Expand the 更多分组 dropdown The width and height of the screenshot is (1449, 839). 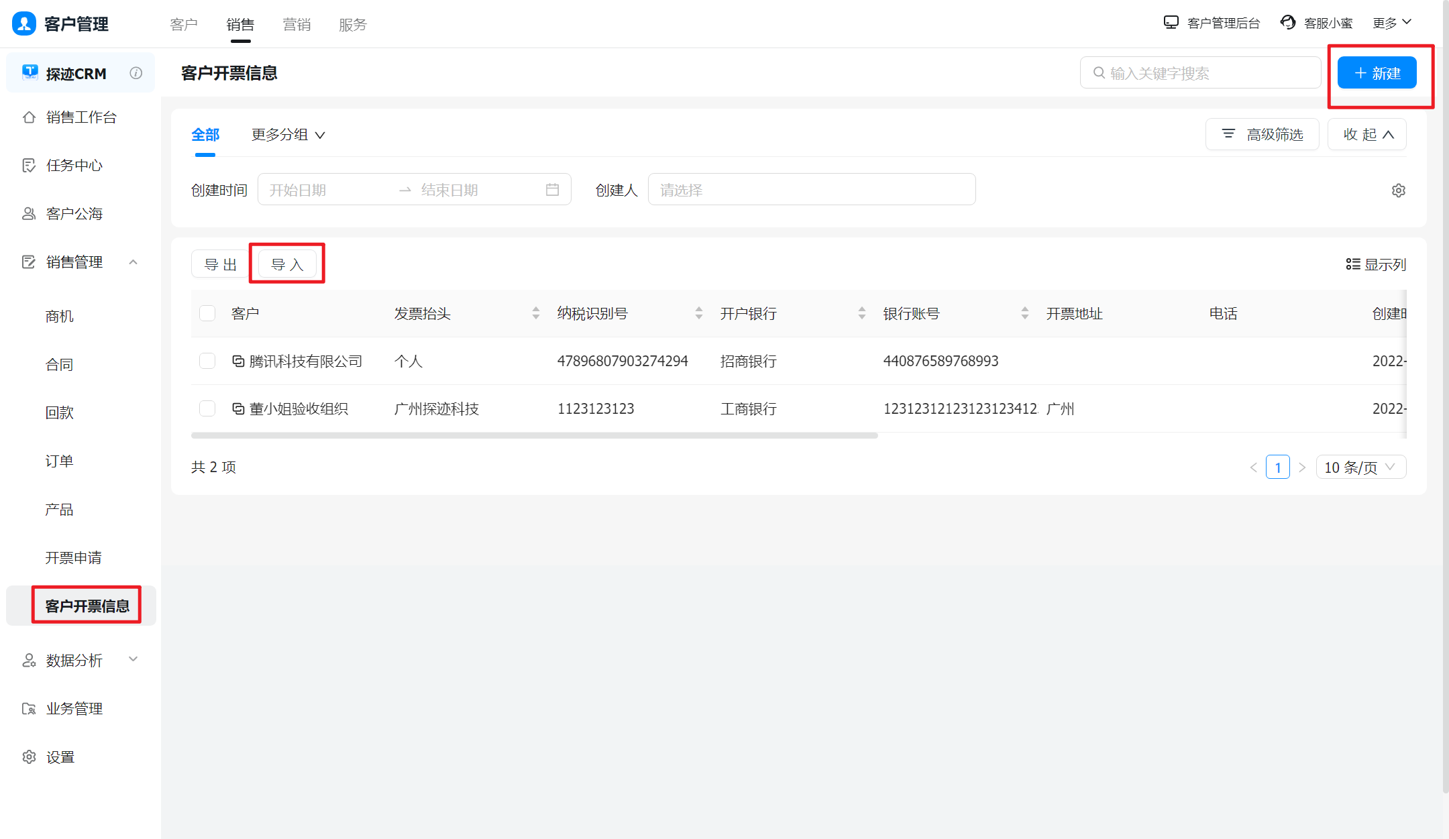pos(288,135)
